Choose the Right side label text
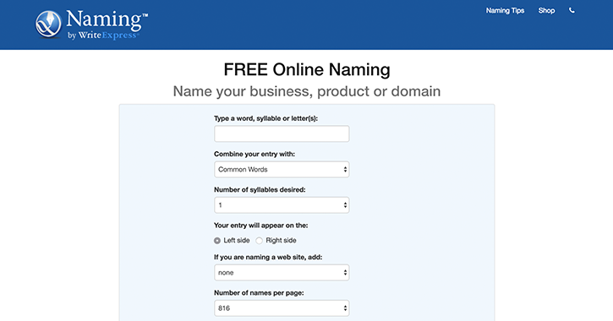Screen dimensions: 613x321 point(281,240)
